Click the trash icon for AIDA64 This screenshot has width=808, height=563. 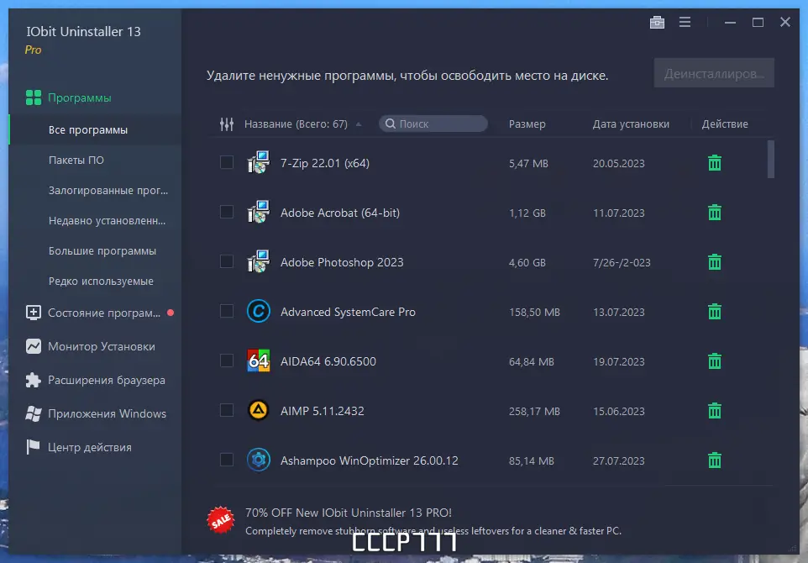[714, 360]
